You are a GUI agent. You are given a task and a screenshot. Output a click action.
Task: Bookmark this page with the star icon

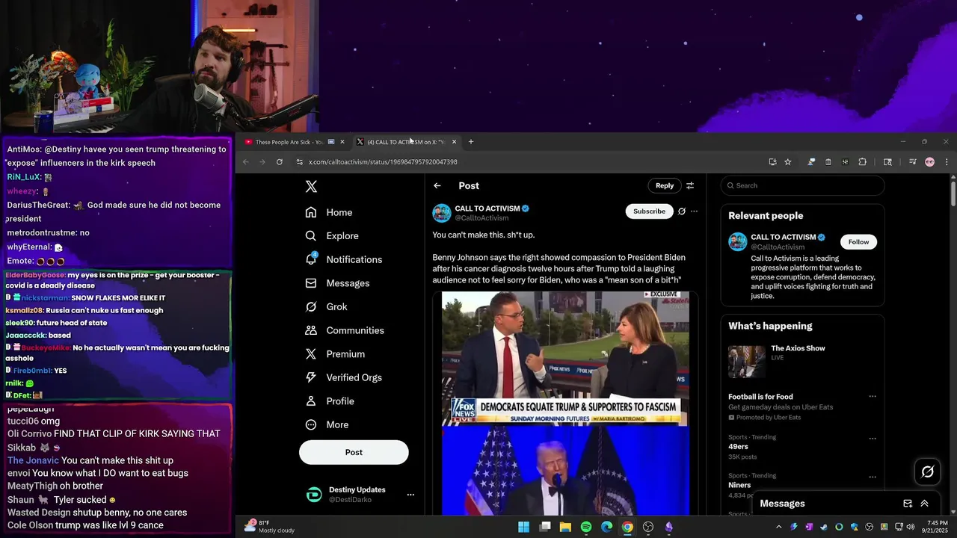788,162
